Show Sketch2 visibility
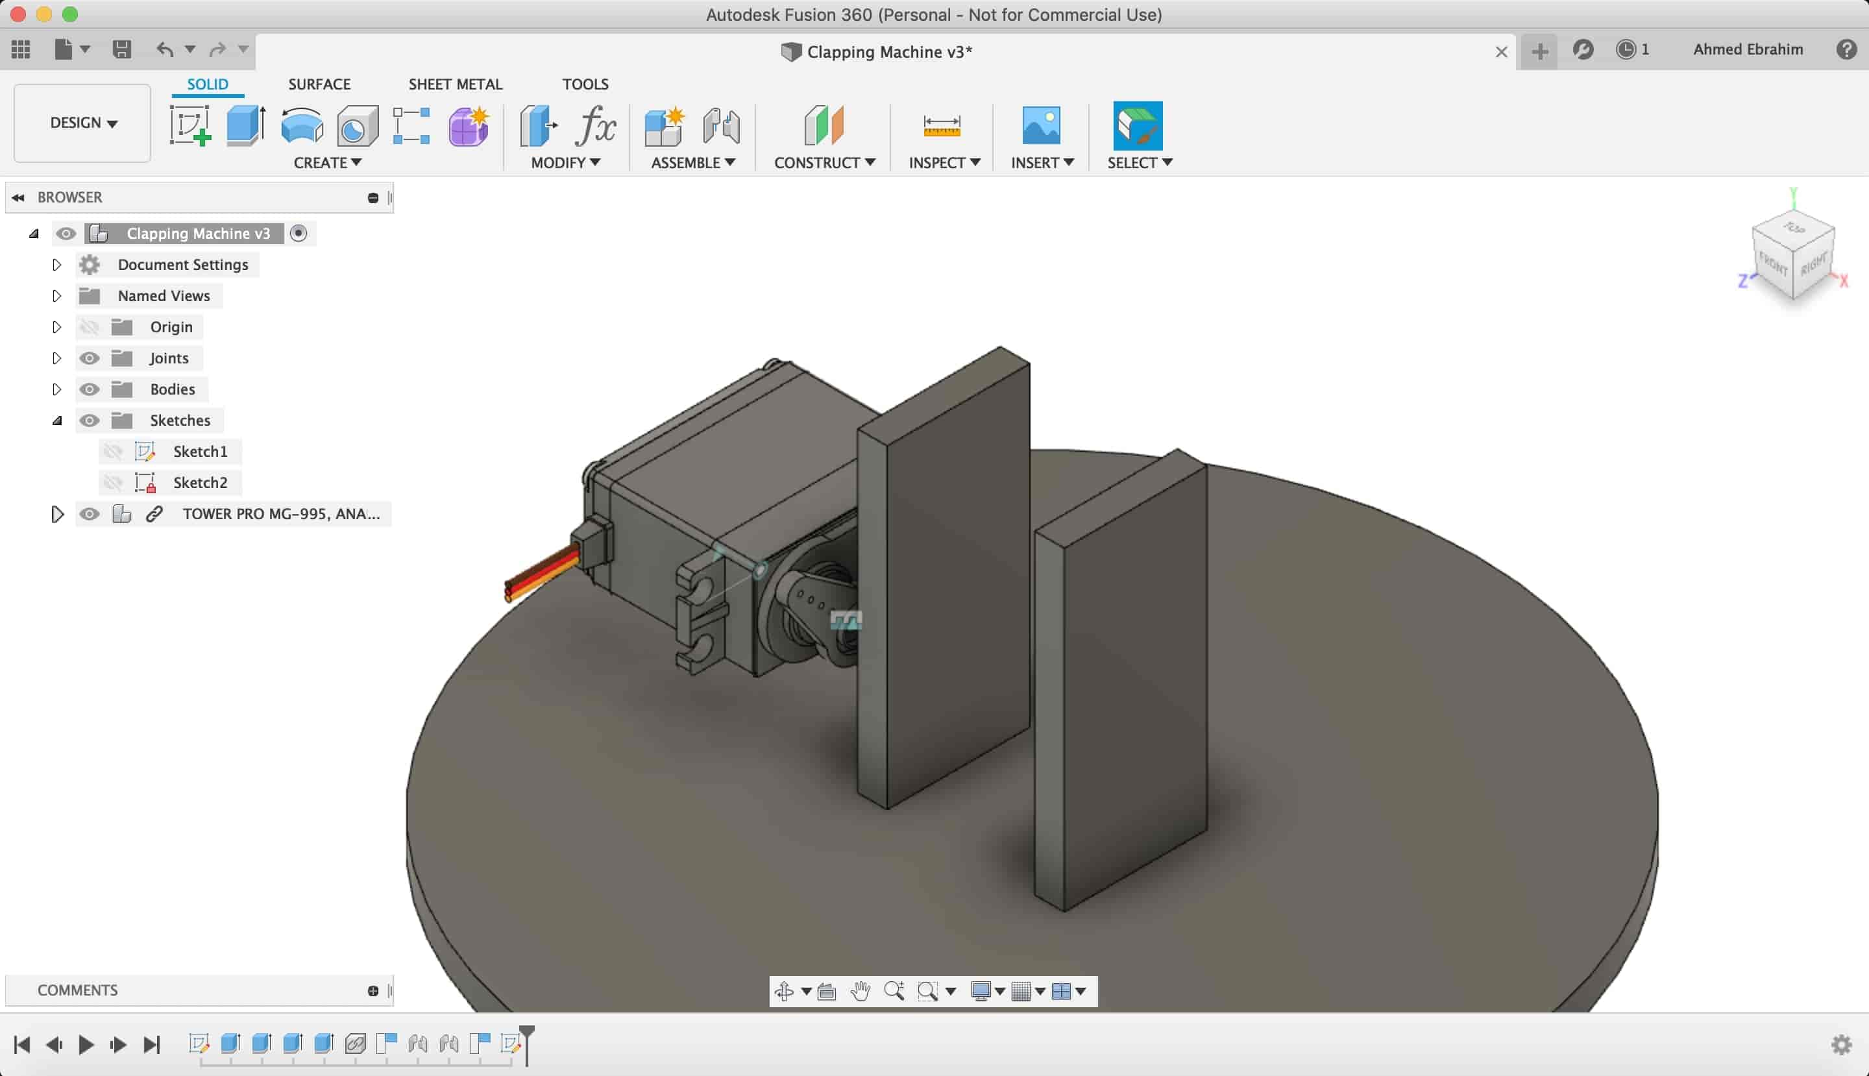The image size is (1869, 1076). click(112, 482)
